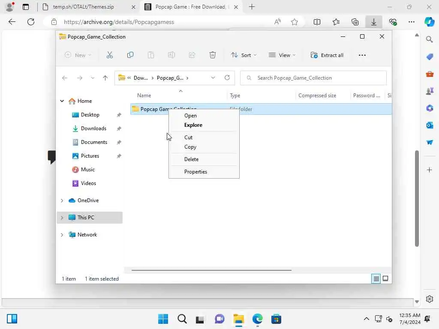Open address bar history dropdown chevron
This screenshot has width=439, height=329.
coord(213,78)
